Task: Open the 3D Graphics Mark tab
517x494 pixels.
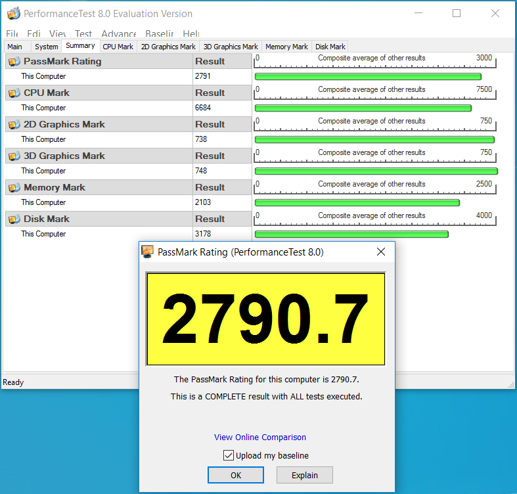Action: 231,47
